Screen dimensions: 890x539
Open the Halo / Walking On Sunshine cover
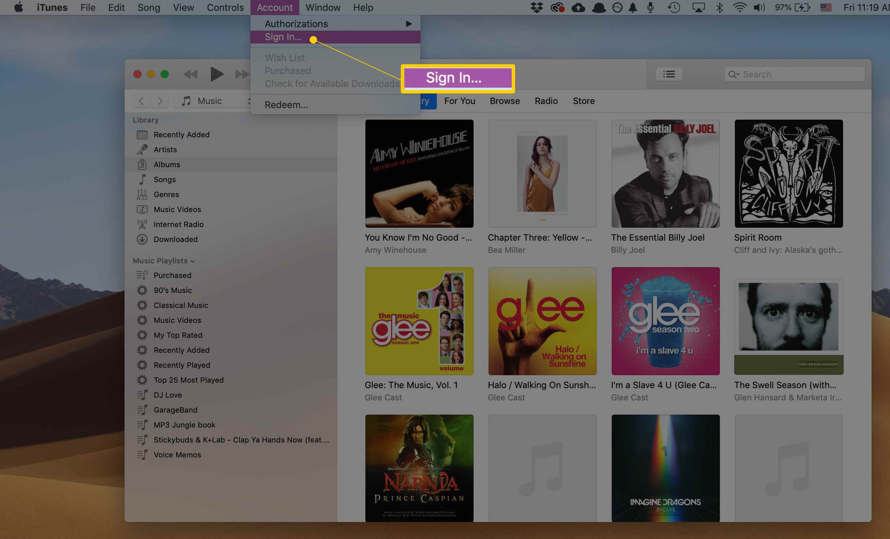click(542, 321)
